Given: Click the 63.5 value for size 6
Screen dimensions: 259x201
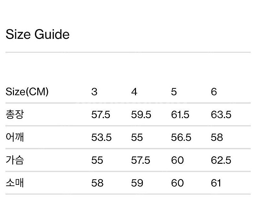Looking at the screenshot, I should click(x=221, y=115).
